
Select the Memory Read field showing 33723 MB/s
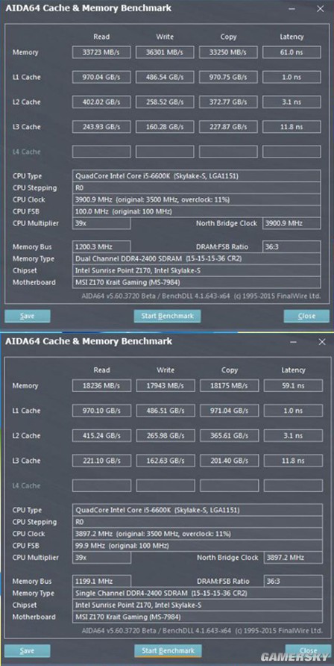coord(101,52)
